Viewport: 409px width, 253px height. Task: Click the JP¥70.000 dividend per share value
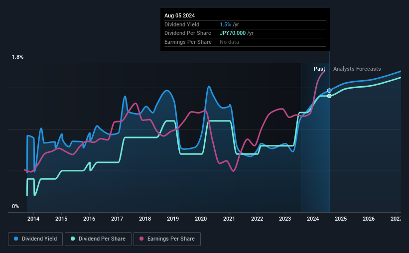tap(233, 33)
